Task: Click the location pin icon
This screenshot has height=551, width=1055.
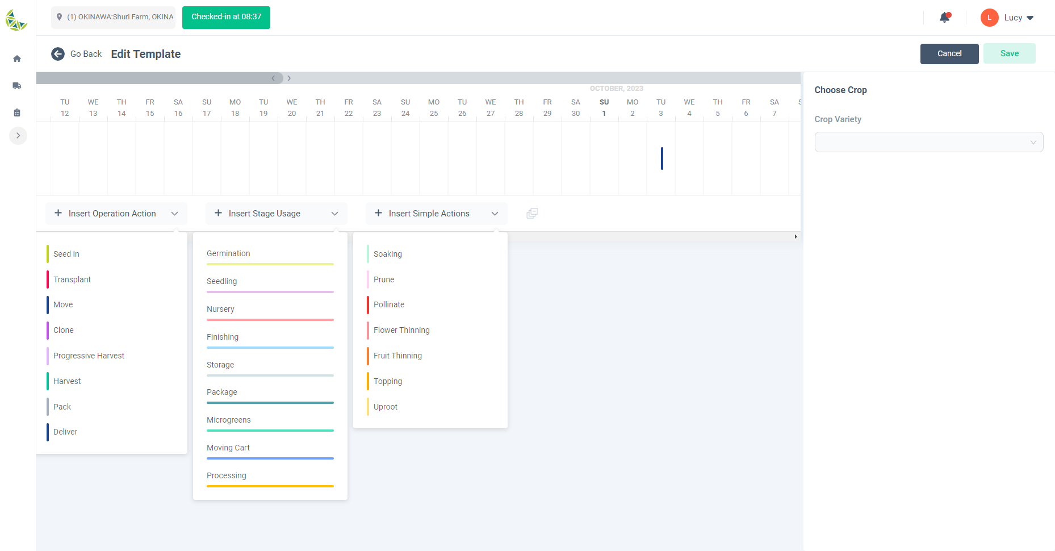Action: (x=59, y=17)
